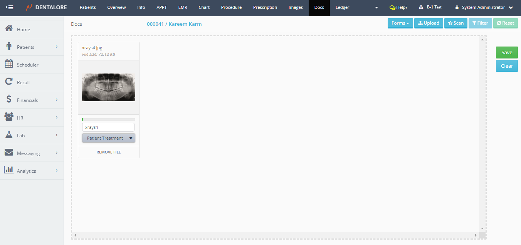Select the Financials dollar sign icon
Screen dimensions: 521x245
[x=9, y=100]
